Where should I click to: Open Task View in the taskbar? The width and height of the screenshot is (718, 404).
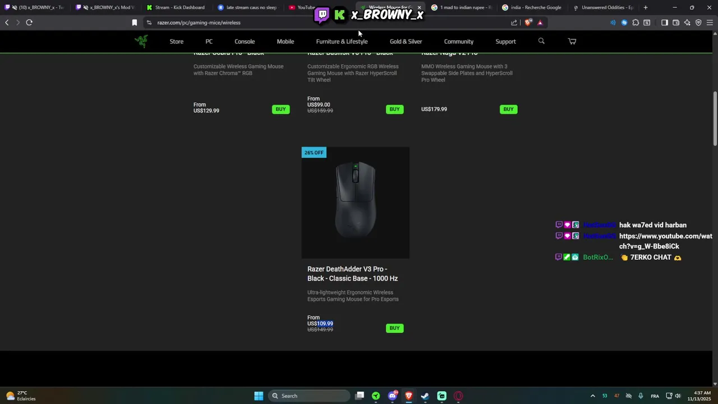[360, 396]
